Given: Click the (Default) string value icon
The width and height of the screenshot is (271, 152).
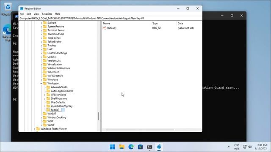Looking at the screenshot, I should (105, 28).
